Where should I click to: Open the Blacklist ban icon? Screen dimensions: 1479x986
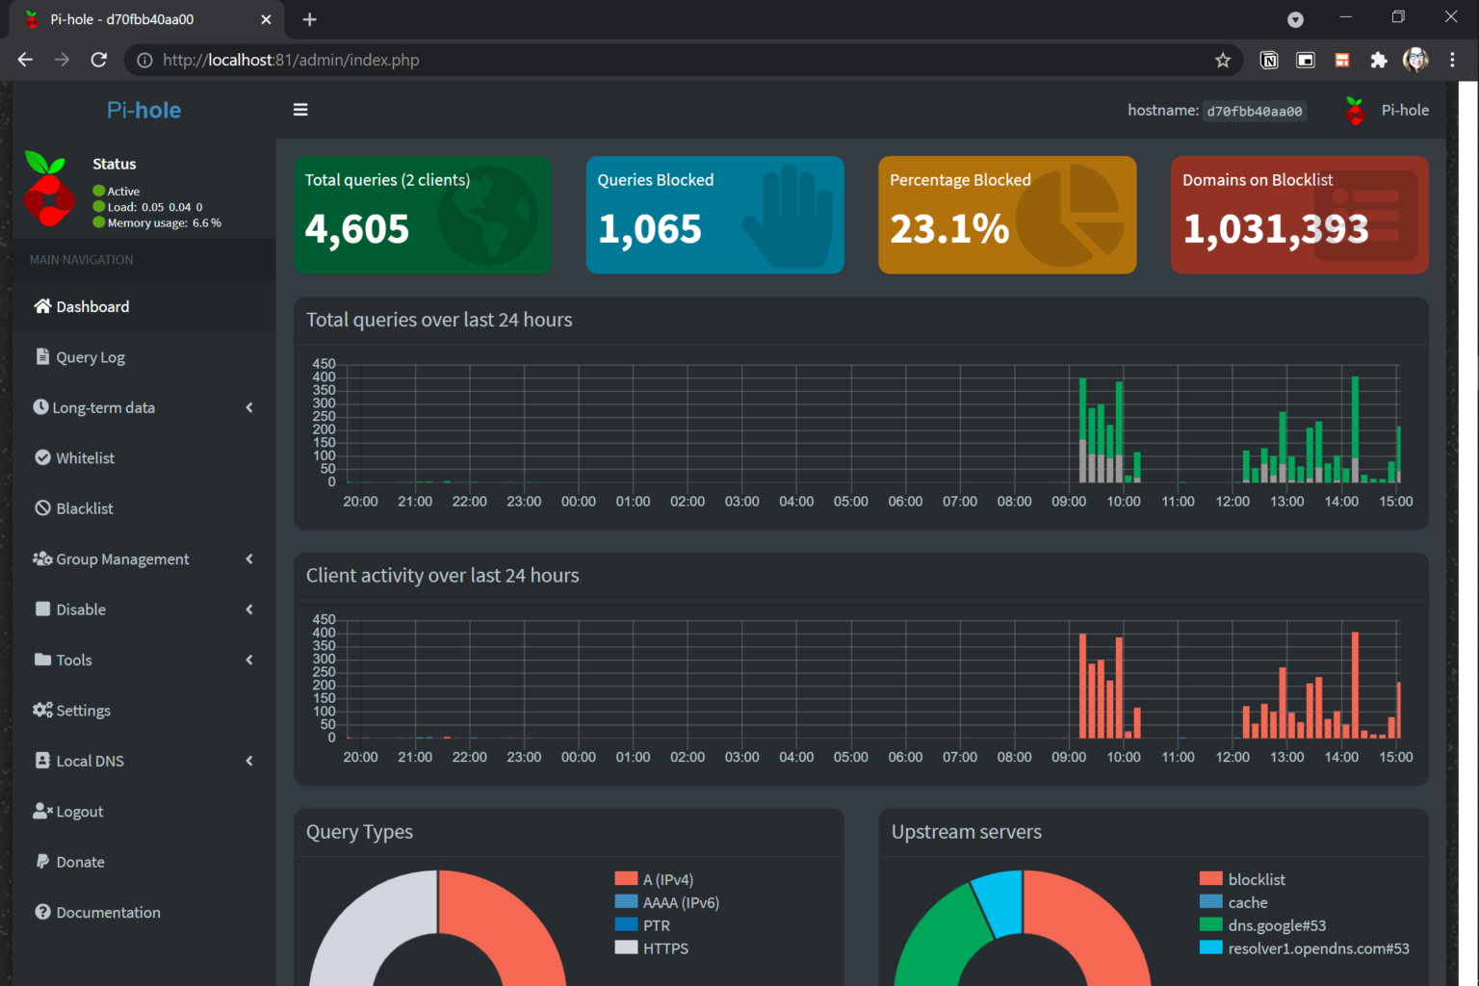coord(42,507)
